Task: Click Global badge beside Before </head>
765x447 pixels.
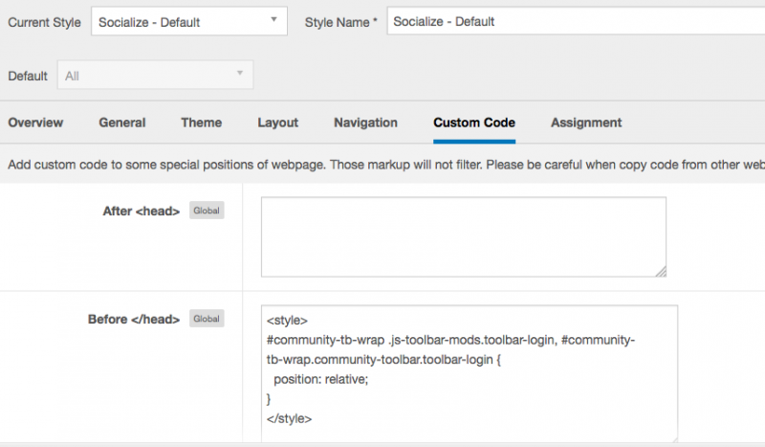Action: 207,319
